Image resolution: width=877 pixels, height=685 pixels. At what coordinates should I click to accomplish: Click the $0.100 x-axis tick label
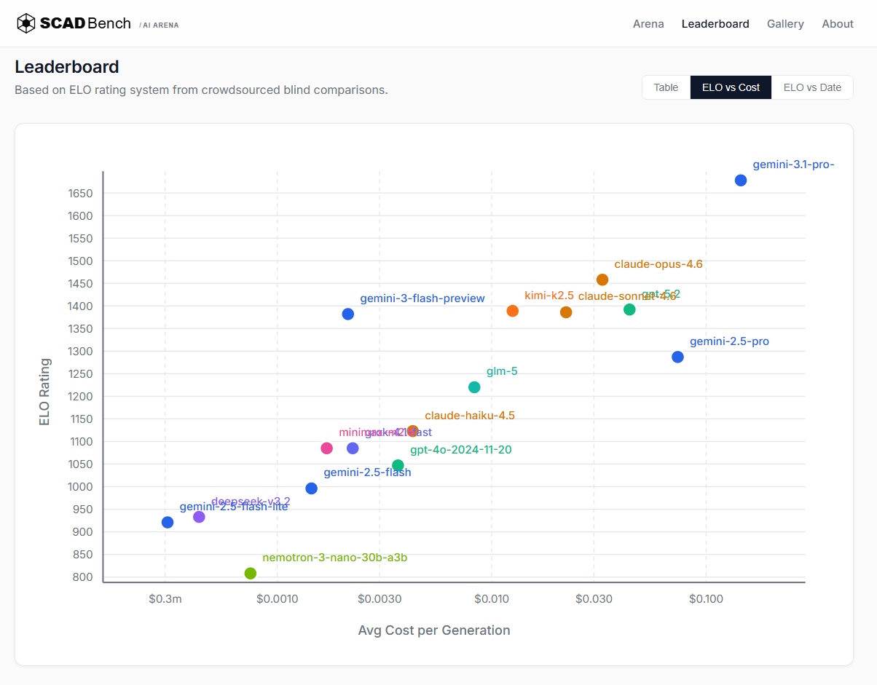706,599
